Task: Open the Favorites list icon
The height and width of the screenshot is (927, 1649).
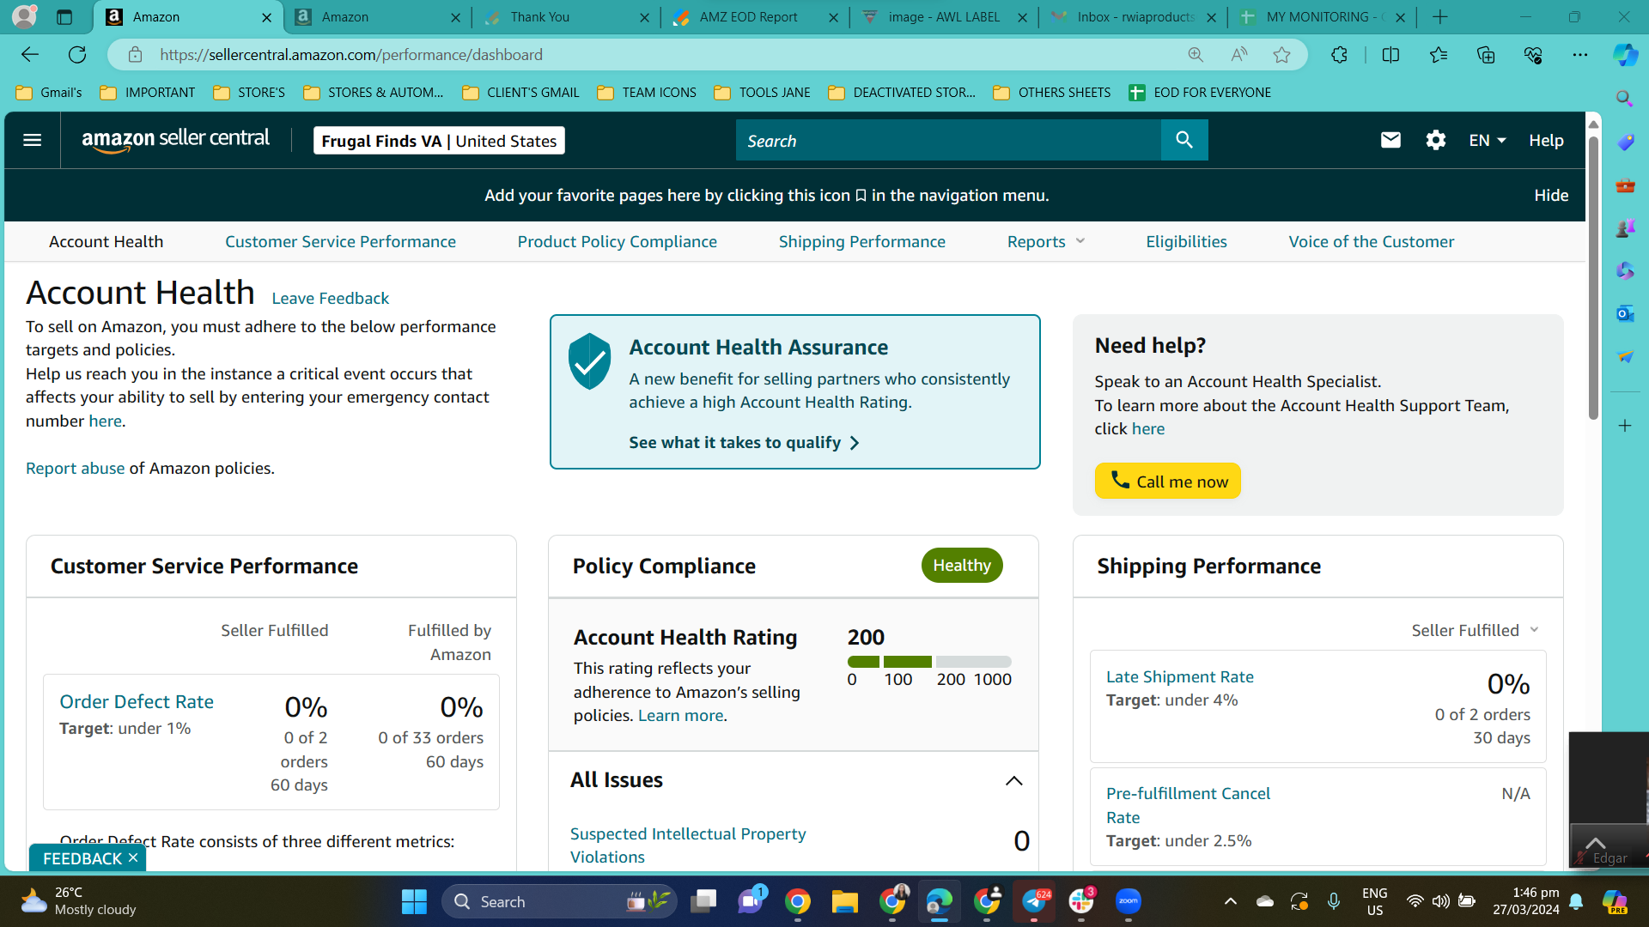Action: point(1439,55)
